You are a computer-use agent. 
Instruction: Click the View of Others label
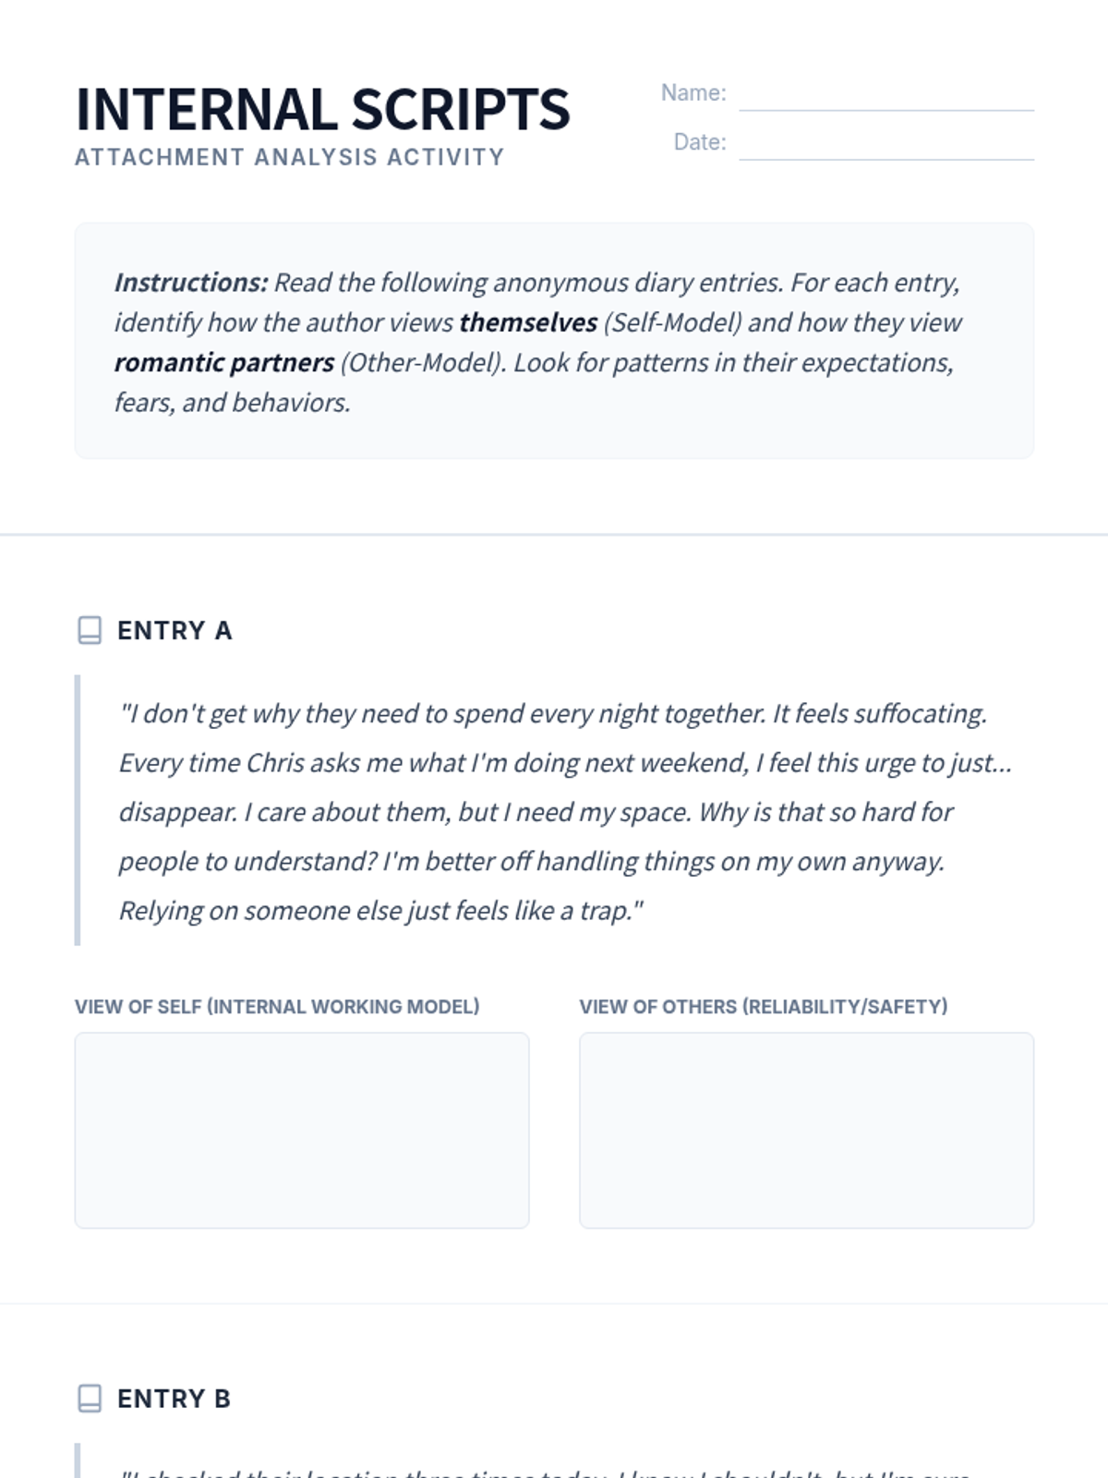point(764,1007)
